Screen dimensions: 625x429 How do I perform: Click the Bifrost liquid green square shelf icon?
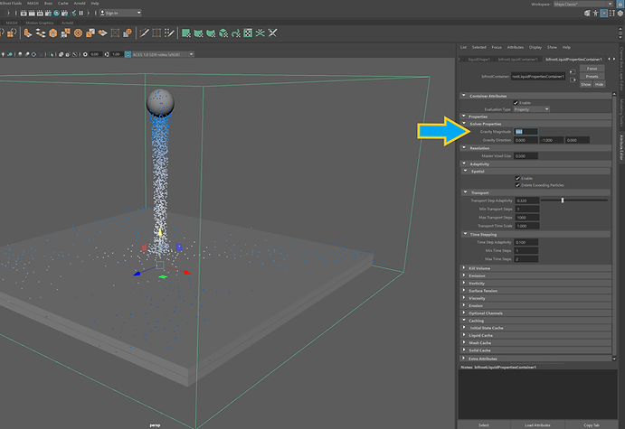185,33
